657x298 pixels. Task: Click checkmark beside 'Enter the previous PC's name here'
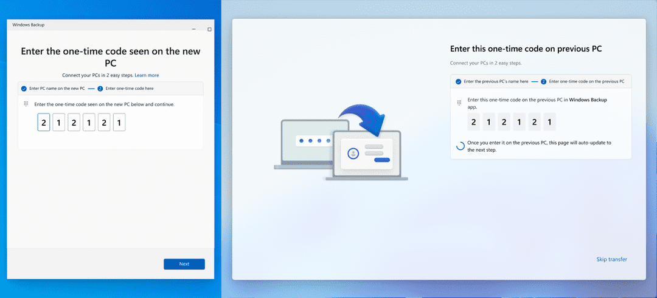click(x=458, y=81)
